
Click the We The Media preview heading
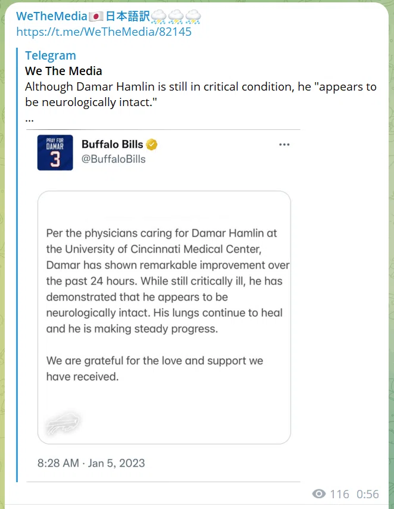[x=64, y=71]
